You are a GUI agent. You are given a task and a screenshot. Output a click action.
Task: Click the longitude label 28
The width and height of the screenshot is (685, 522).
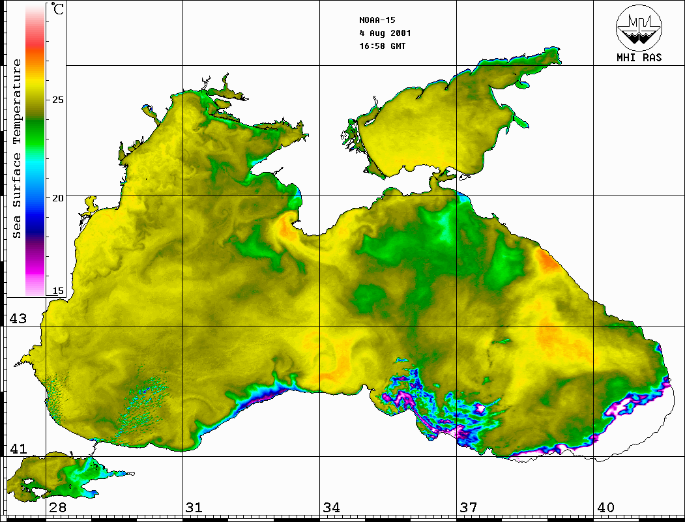coord(57,507)
